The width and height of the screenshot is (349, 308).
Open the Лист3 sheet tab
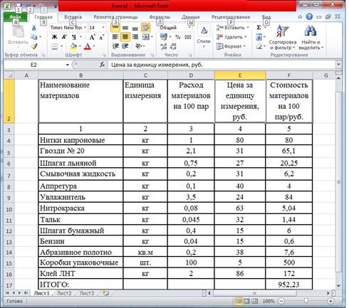pyautogui.click(x=87, y=293)
